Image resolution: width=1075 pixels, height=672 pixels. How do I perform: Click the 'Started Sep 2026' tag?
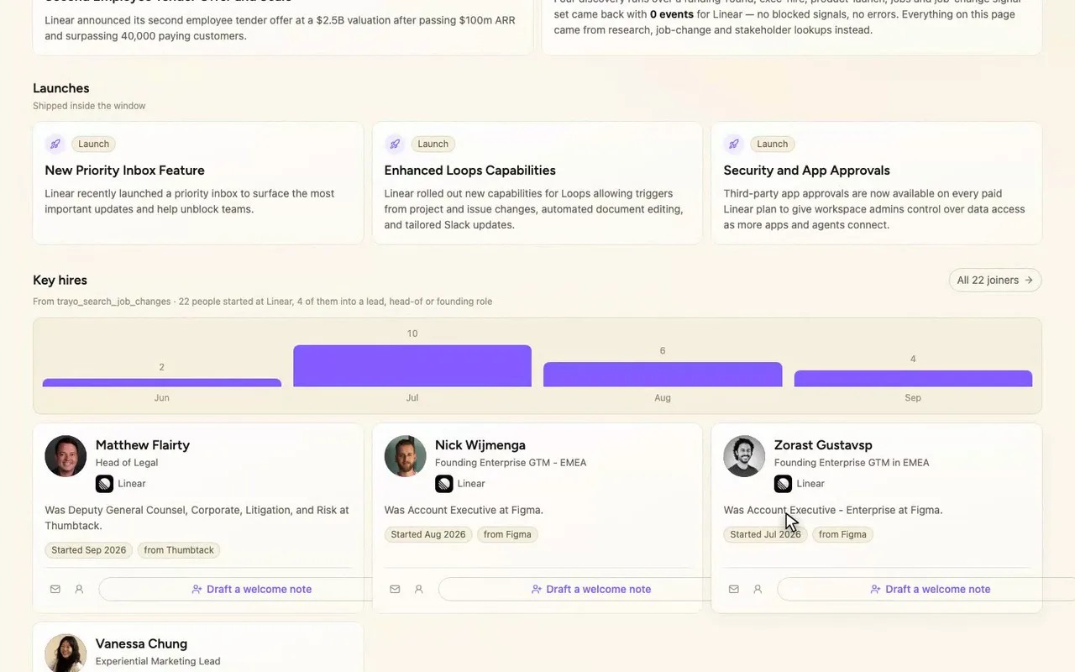tap(88, 550)
